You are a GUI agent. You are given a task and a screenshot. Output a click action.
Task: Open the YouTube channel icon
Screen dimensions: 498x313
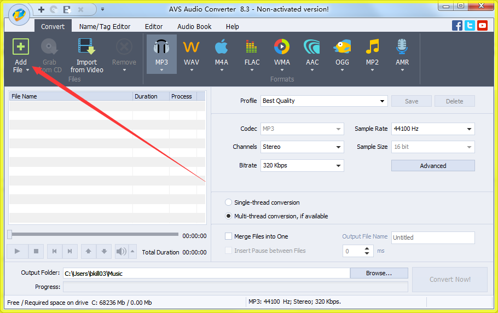click(x=483, y=25)
